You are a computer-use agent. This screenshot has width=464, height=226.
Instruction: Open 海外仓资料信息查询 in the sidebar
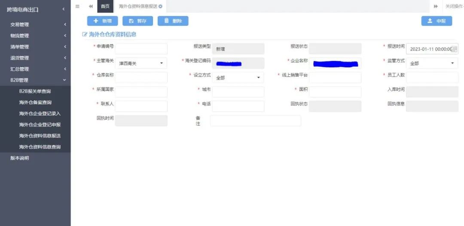40,147
